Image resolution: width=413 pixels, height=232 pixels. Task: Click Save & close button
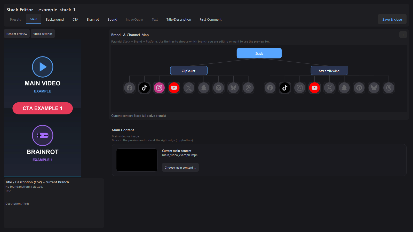coord(392,19)
